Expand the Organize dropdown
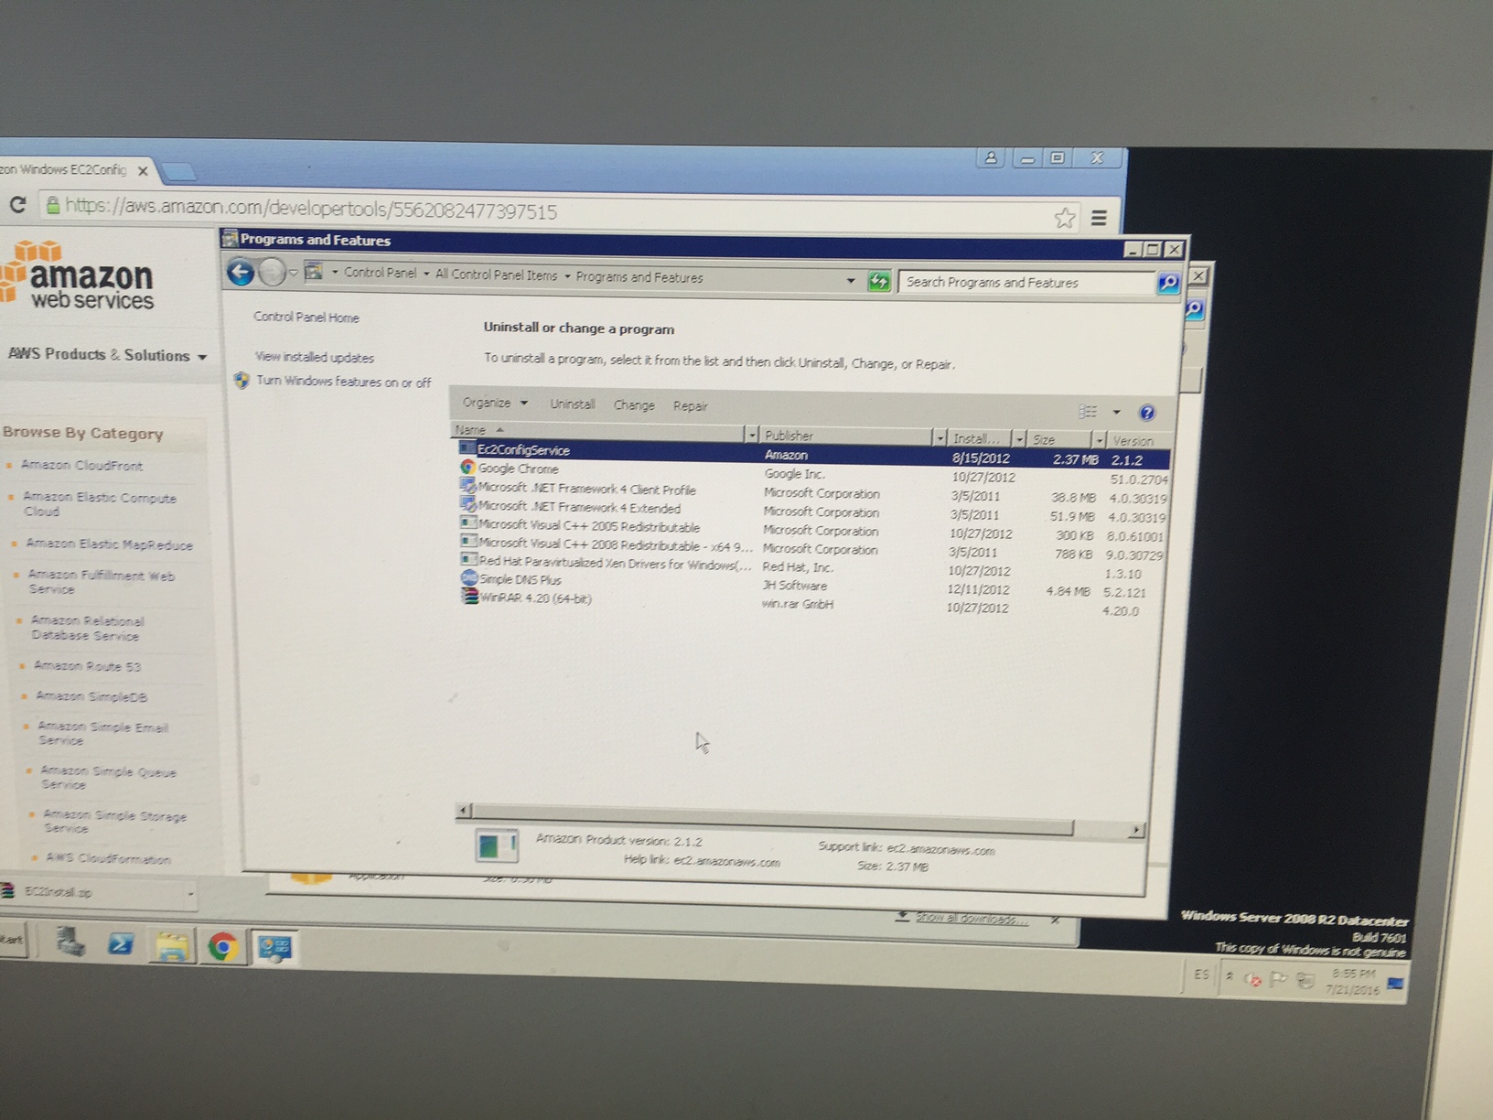Image resolution: width=1493 pixels, height=1120 pixels. (495, 403)
